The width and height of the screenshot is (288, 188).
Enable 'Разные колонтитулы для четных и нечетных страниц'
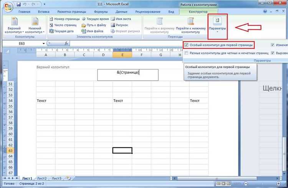[186, 53]
